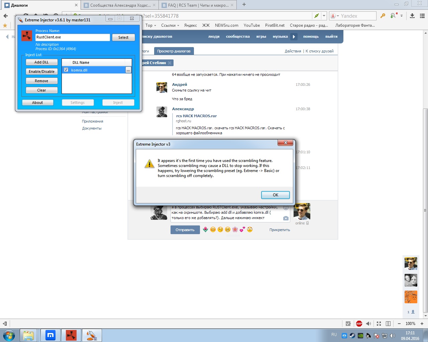Go back with the browser back arrow

click(6, 16)
